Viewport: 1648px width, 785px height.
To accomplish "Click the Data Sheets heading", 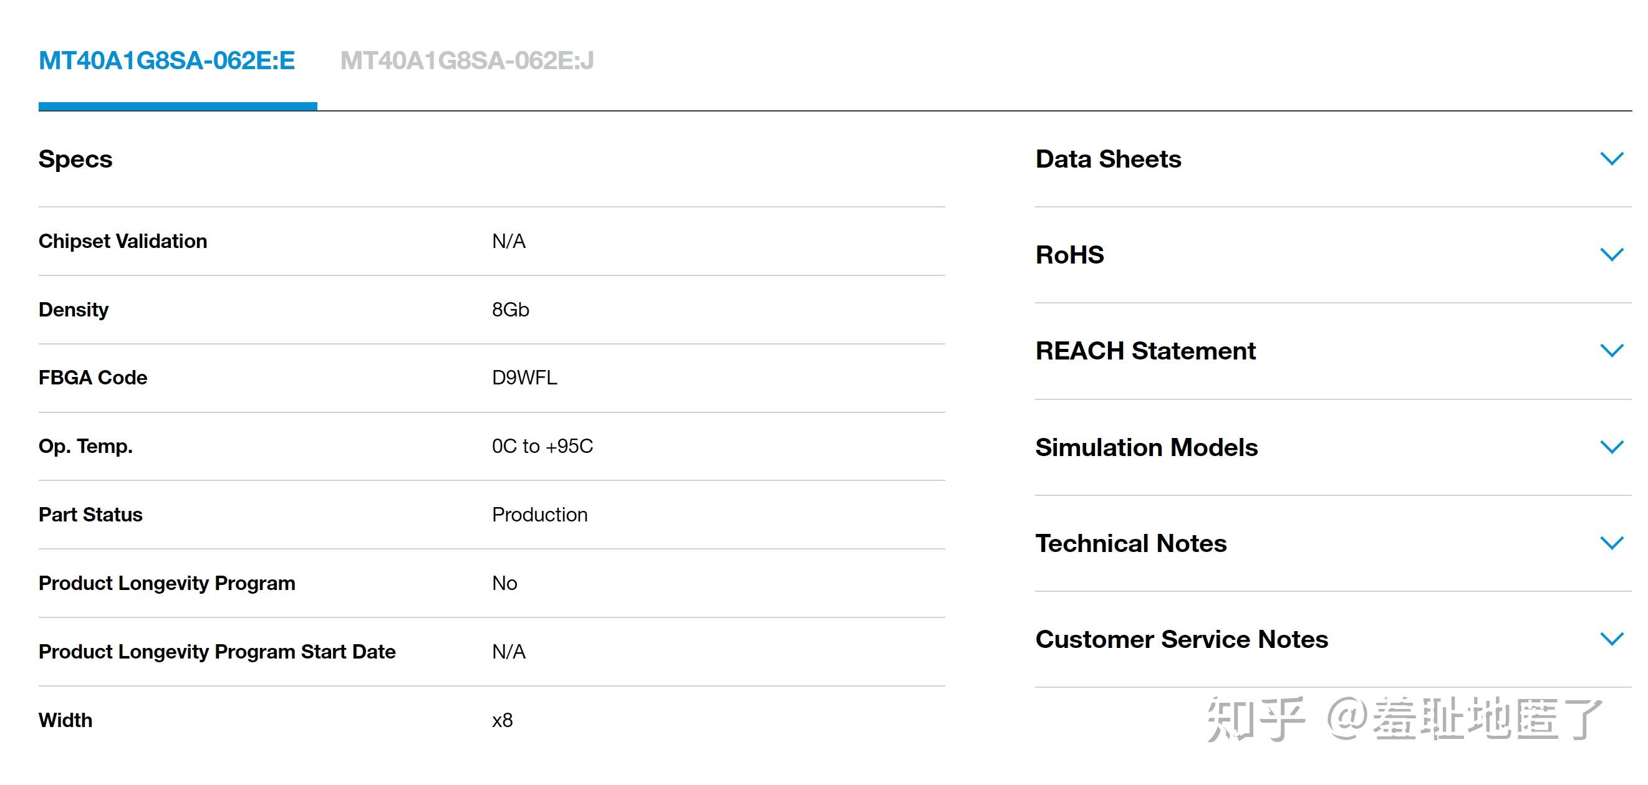I will coord(1108,159).
